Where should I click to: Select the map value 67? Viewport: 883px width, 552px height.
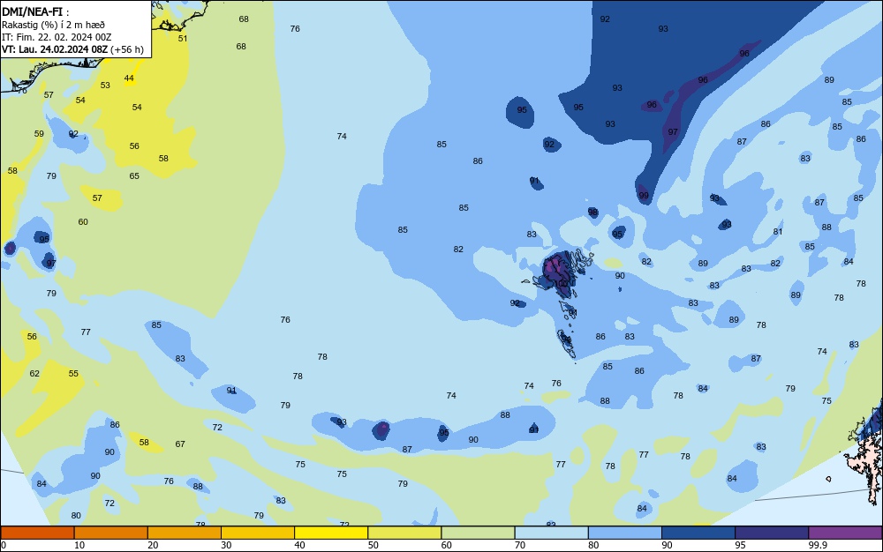[x=179, y=444]
